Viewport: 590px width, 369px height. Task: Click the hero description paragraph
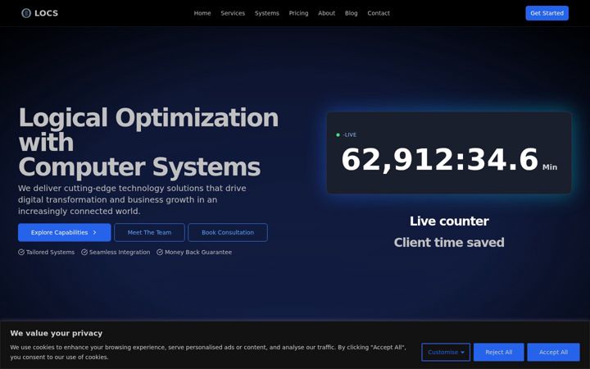(x=132, y=199)
